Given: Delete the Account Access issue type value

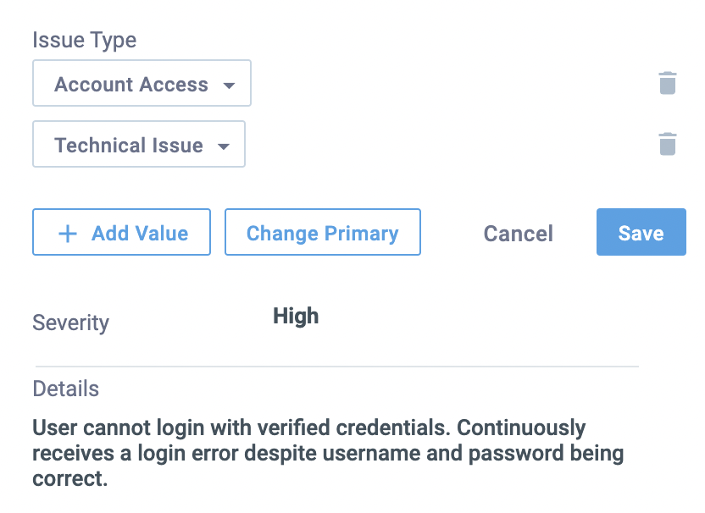Looking at the screenshot, I should pyautogui.click(x=667, y=83).
